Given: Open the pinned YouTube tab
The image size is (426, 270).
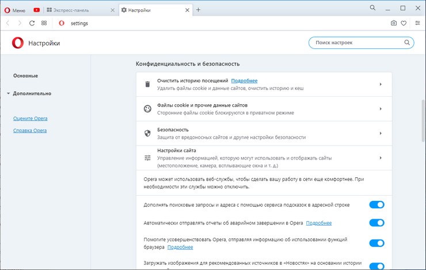Looking at the screenshot, I should [37, 10].
